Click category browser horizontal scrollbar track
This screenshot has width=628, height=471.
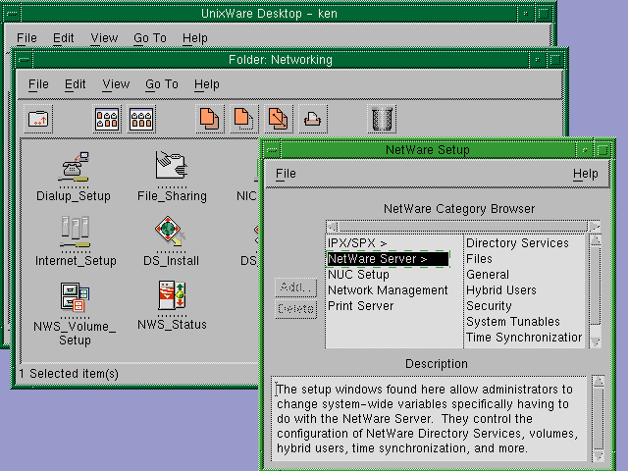click(462, 227)
